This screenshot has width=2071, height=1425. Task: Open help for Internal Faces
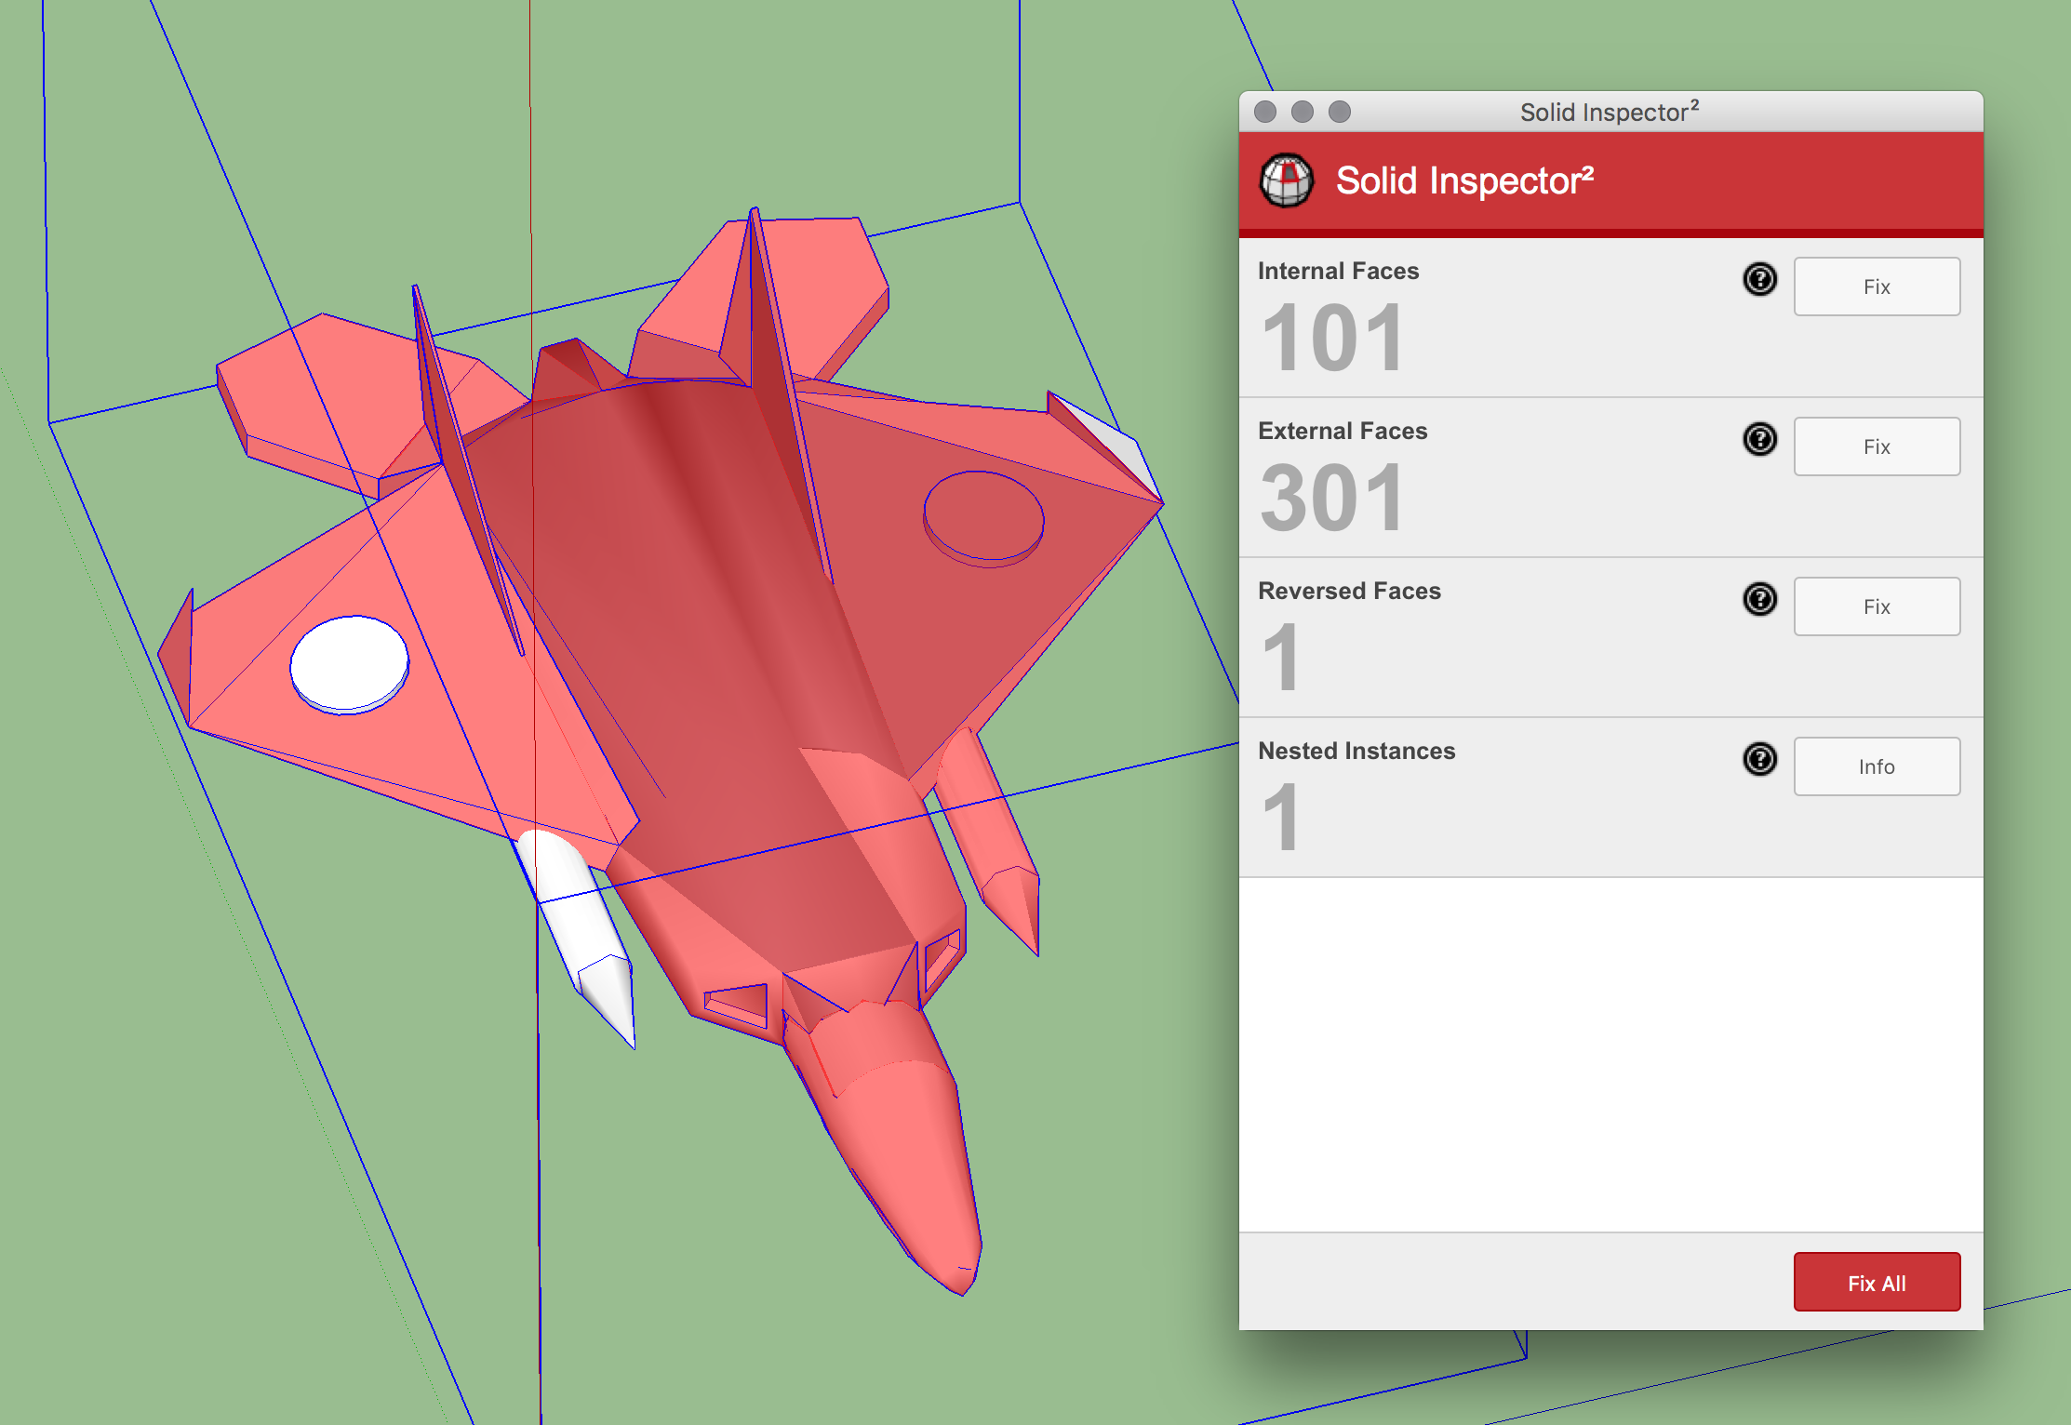(1759, 279)
